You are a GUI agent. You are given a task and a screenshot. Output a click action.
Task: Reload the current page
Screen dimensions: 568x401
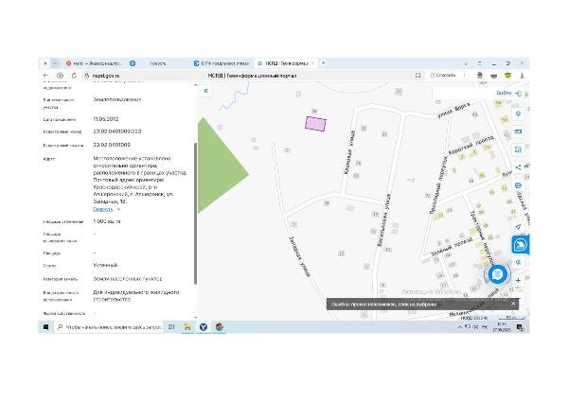pyautogui.click(x=74, y=76)
